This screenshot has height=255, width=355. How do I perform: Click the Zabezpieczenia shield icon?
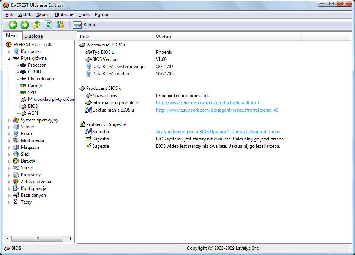(x=16, y=182)
